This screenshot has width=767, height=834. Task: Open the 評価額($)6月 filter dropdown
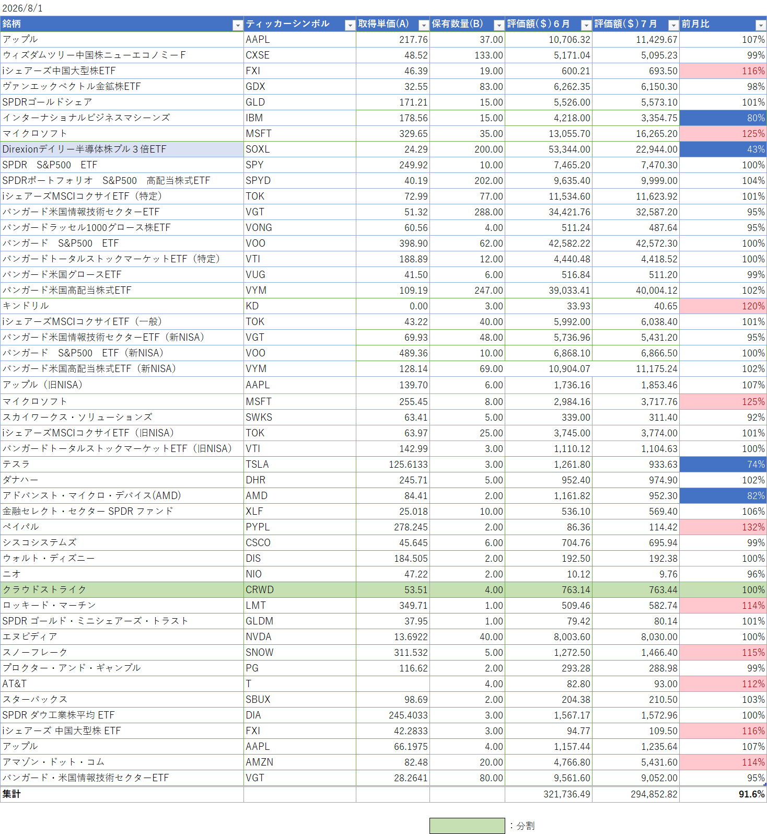pyautogui.click(x=586, y=25)
